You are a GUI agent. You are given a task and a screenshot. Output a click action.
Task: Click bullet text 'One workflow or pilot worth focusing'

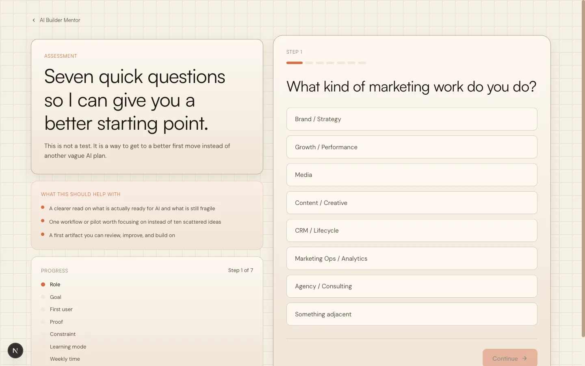point(135,222)
